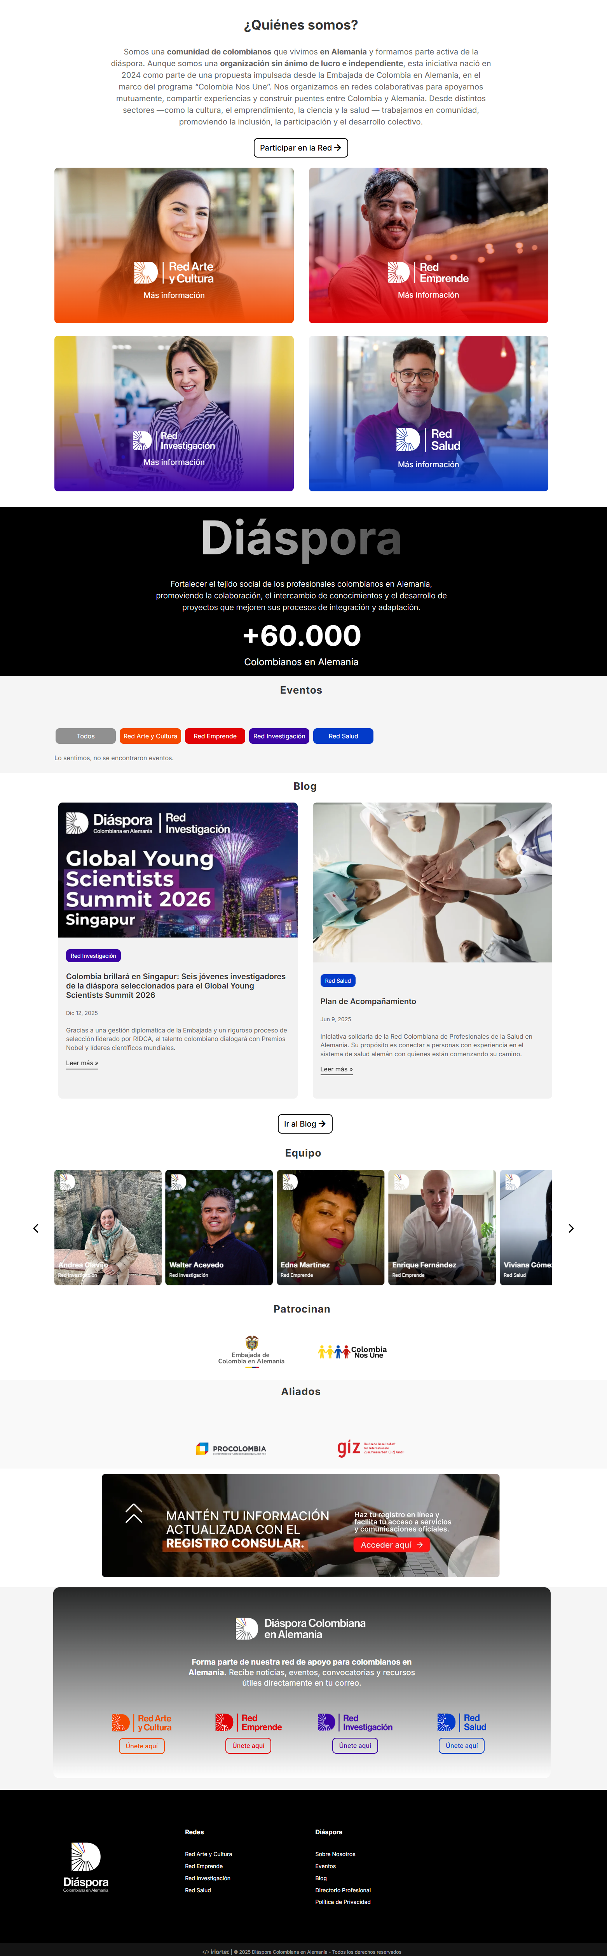Open the Red Emprende photo card

[428, 245]
